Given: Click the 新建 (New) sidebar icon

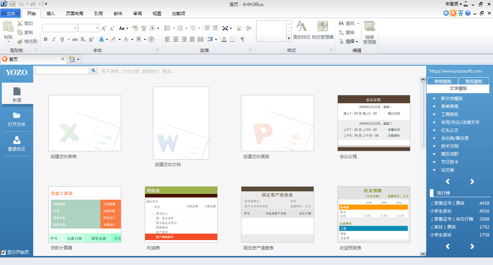Looking at the screenshot, I should click(17, 91).
